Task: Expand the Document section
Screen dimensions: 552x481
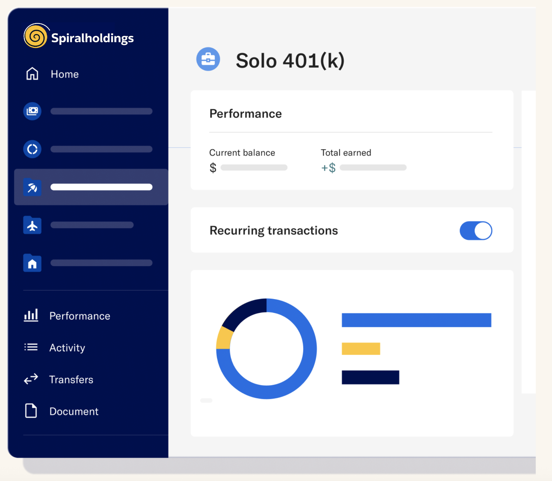Action: (x=73, y=411)
